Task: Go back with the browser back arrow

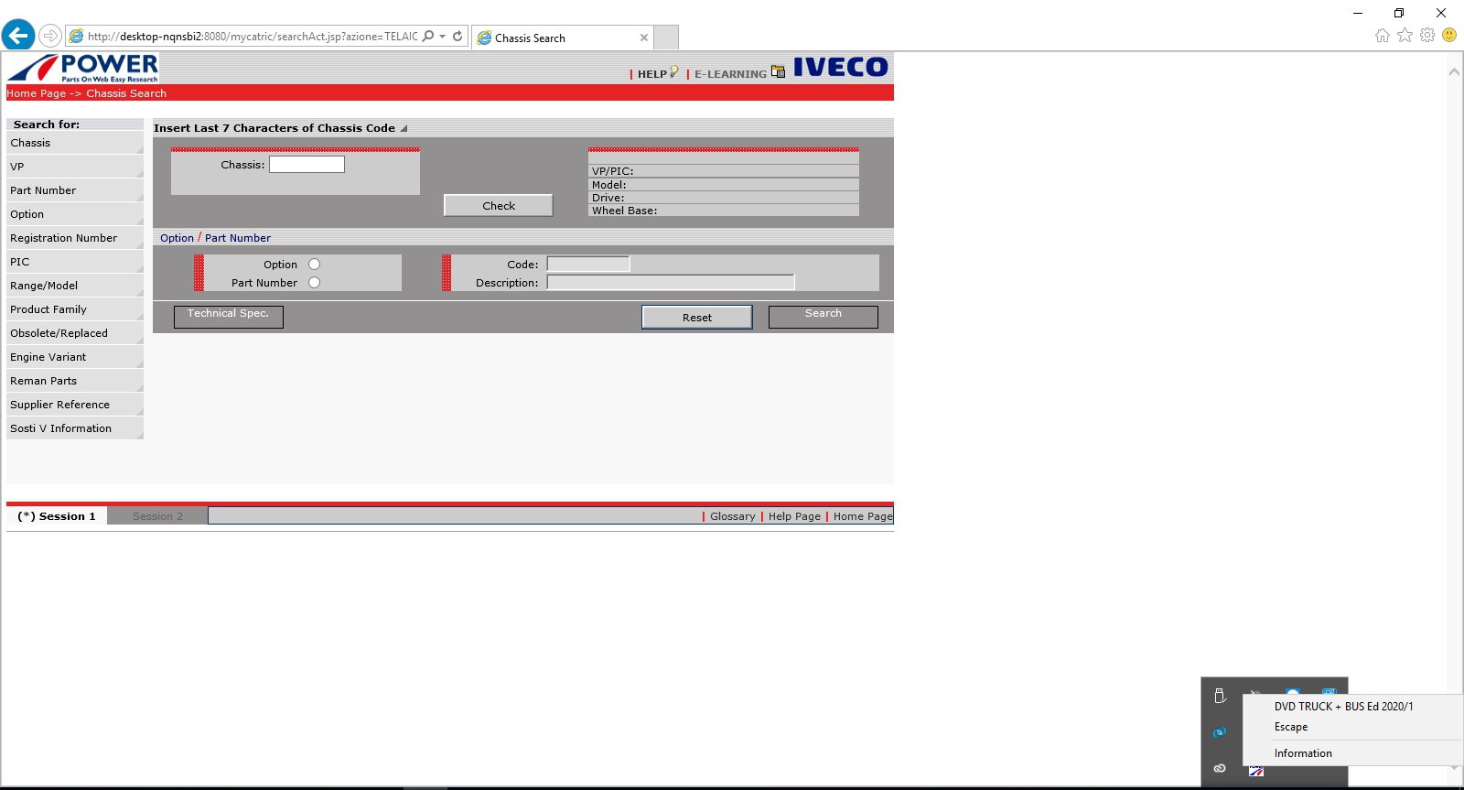Action: pos(18,36)
